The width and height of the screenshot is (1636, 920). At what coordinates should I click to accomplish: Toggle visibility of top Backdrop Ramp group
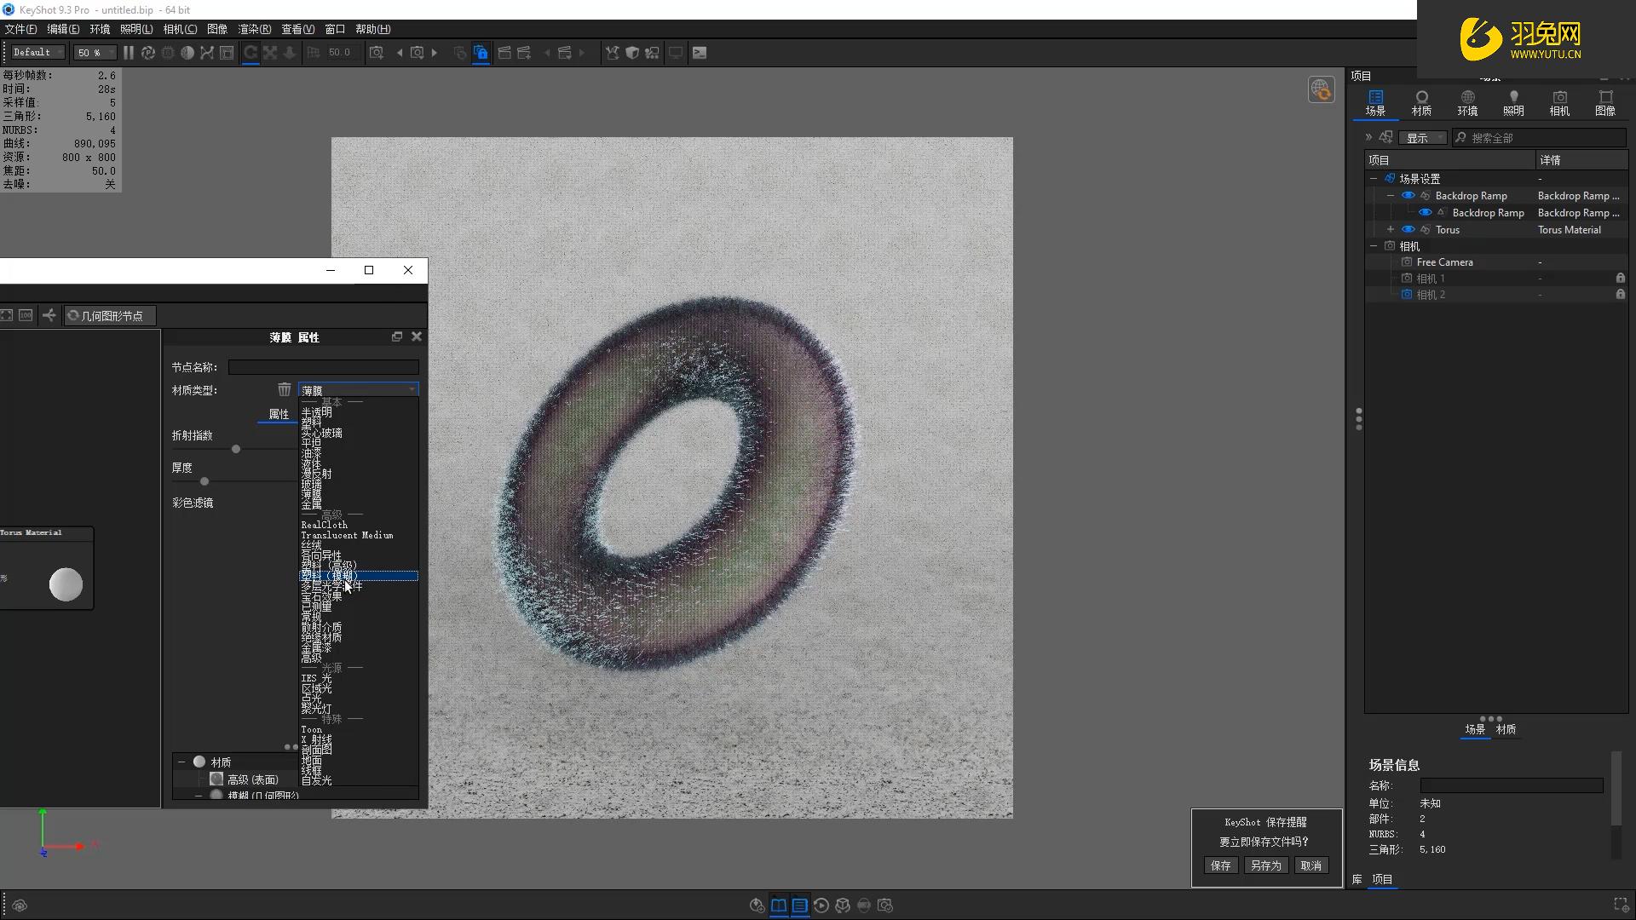(x=1408, y=195)
